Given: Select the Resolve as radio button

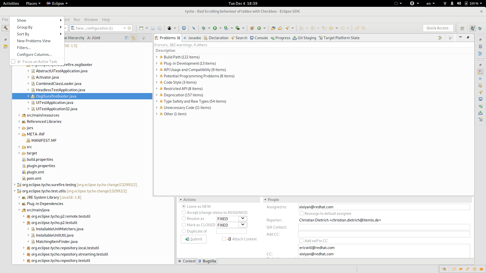Looking at the screenshot, I should pos(184,219).
